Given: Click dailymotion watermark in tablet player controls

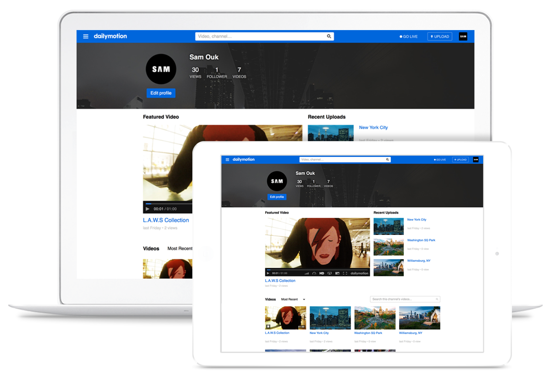Looking at the screenshot, I should (x=359, y=273).
